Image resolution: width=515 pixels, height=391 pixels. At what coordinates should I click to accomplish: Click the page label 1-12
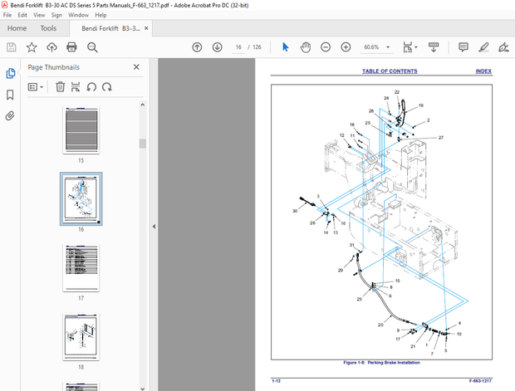point(277,381)
